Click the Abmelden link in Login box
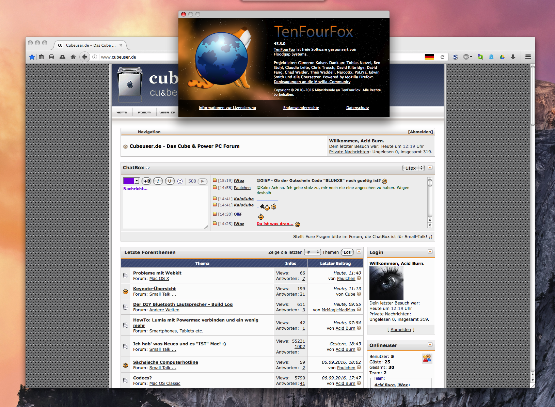Viewport: 555px width, 407px height. point(401,330)
